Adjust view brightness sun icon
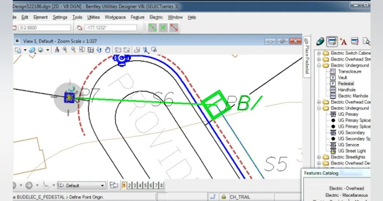Viewport: 383px width, 201px height. 41,50
